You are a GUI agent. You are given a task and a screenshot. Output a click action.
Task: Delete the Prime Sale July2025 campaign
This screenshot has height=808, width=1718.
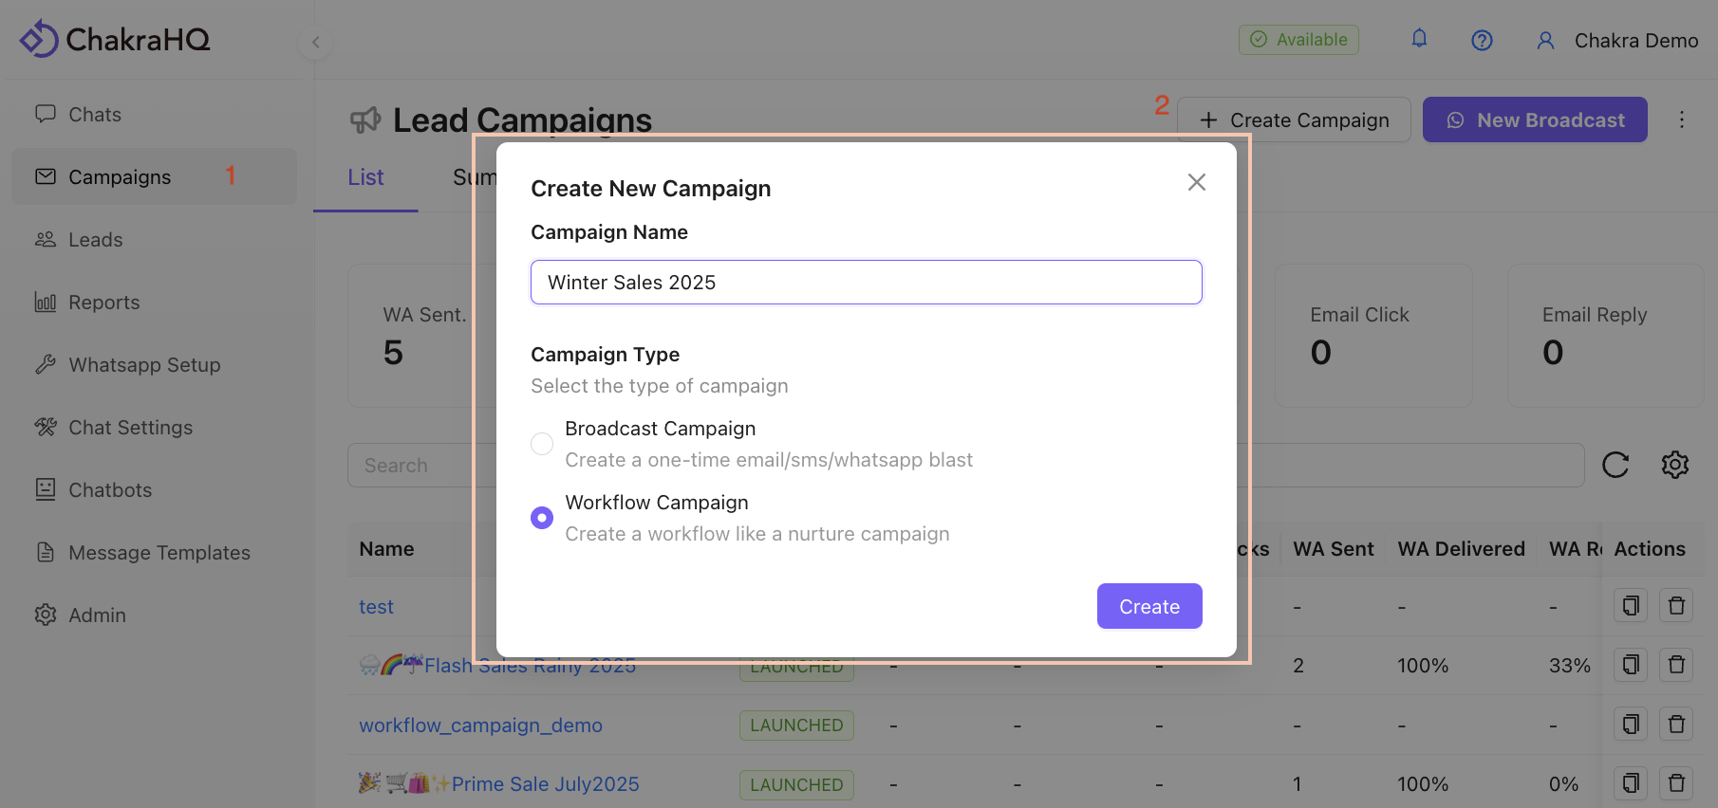(1676, 783)
